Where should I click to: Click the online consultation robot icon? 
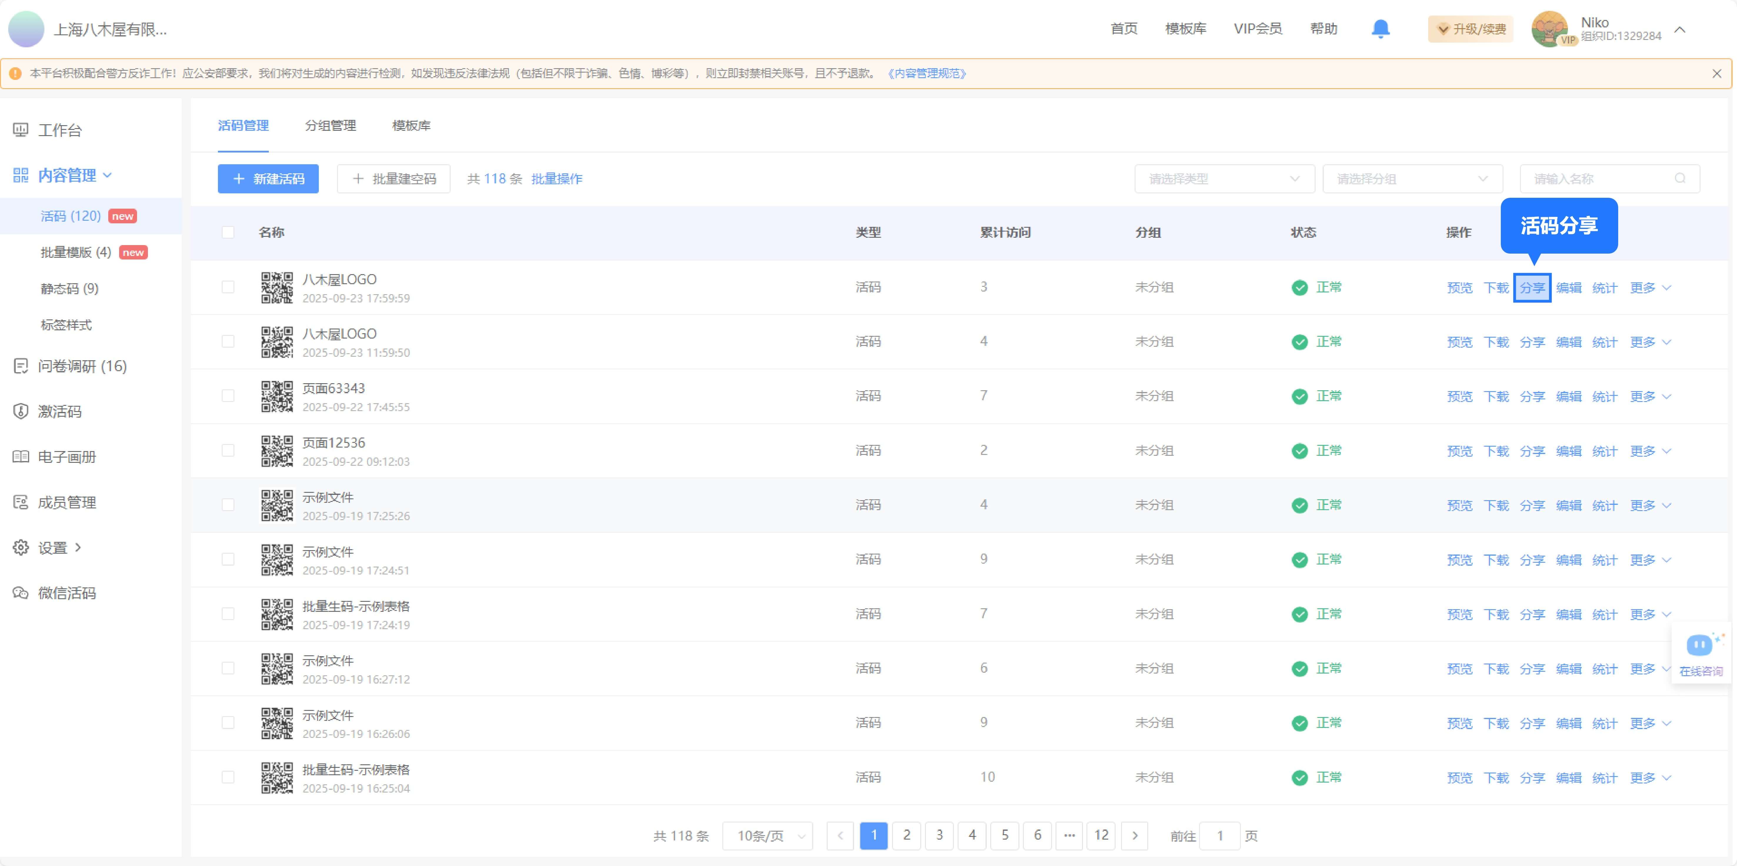click(x=1699, y=646)
